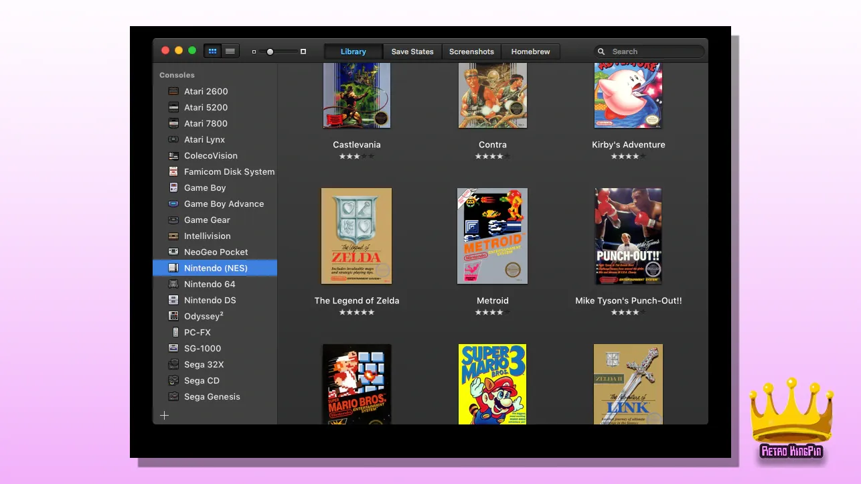The height and width of the screenshot is (484, 861).
Task: Set star rating for Castlevania
Action: click(356, 156)
